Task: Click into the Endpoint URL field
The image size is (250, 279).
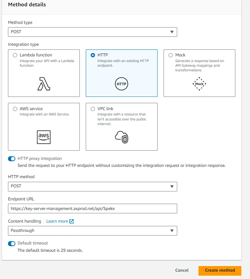Action: pyautogui.click(x=92, y=208)
